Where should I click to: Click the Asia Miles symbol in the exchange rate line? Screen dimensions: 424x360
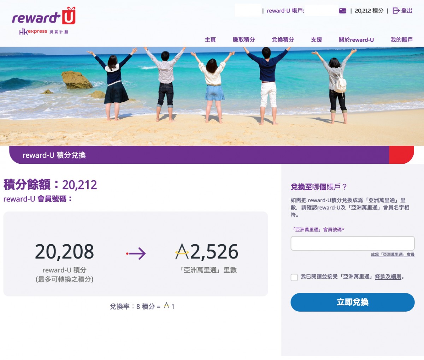click(166, 306)
